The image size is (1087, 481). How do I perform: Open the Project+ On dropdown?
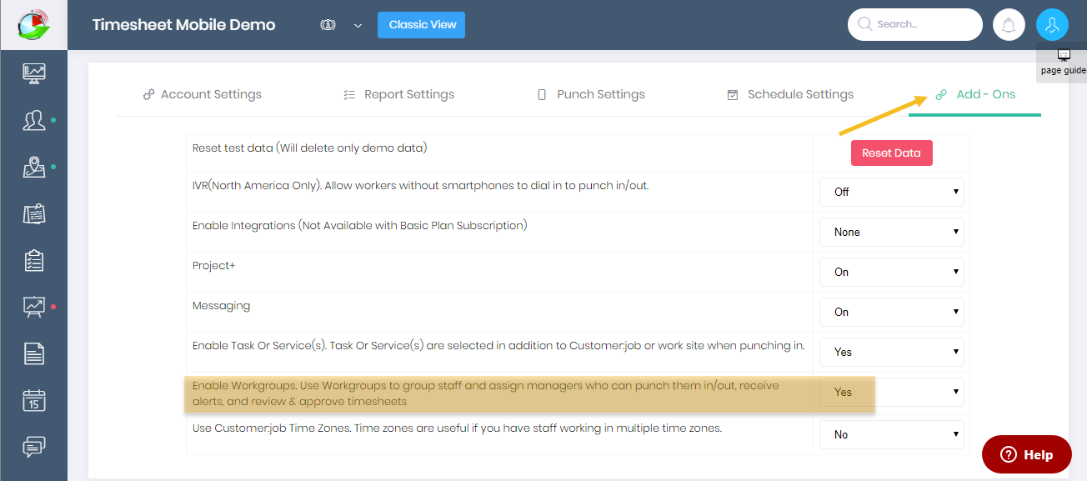892,272
